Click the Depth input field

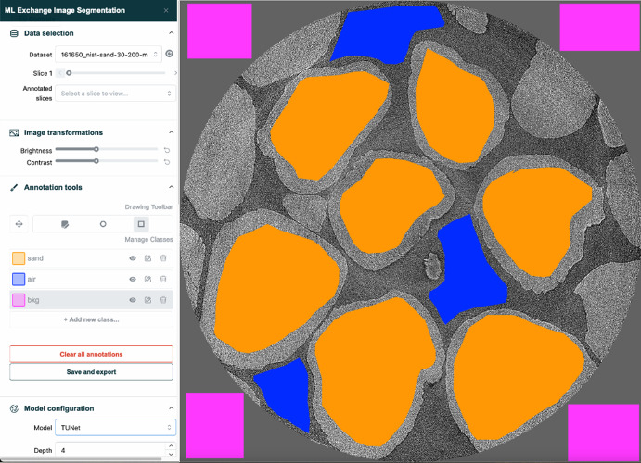tap(109, 450)
